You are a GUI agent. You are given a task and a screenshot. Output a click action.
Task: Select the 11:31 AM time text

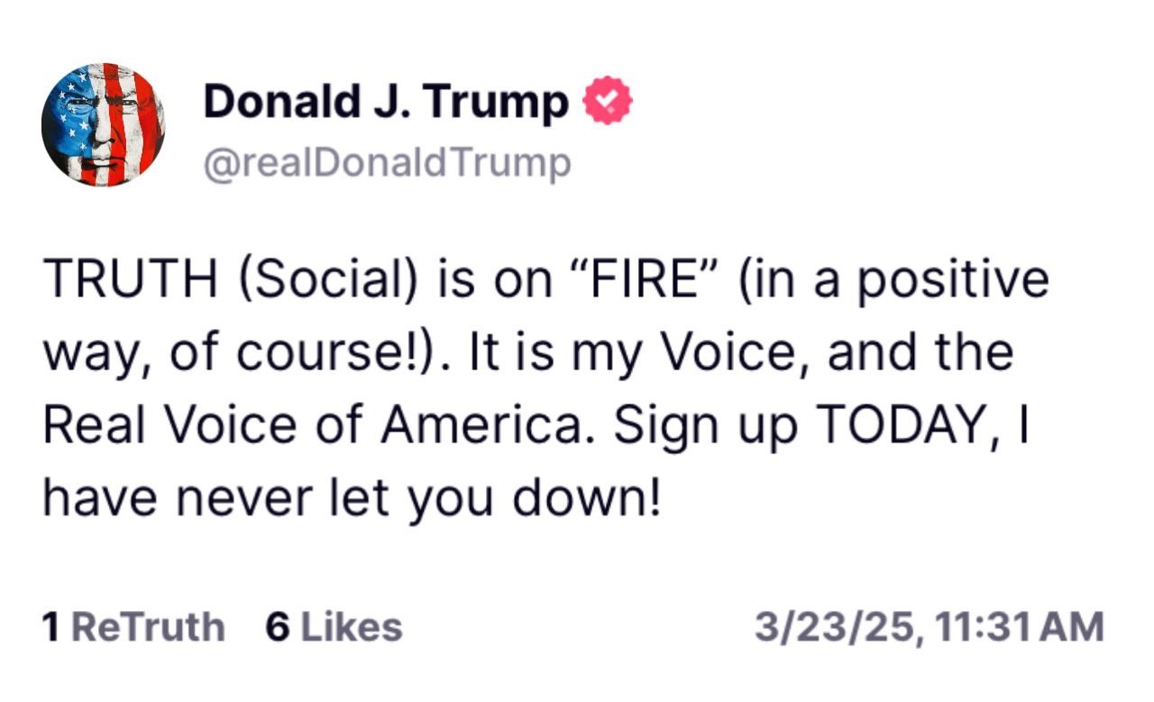[1020, 627]
